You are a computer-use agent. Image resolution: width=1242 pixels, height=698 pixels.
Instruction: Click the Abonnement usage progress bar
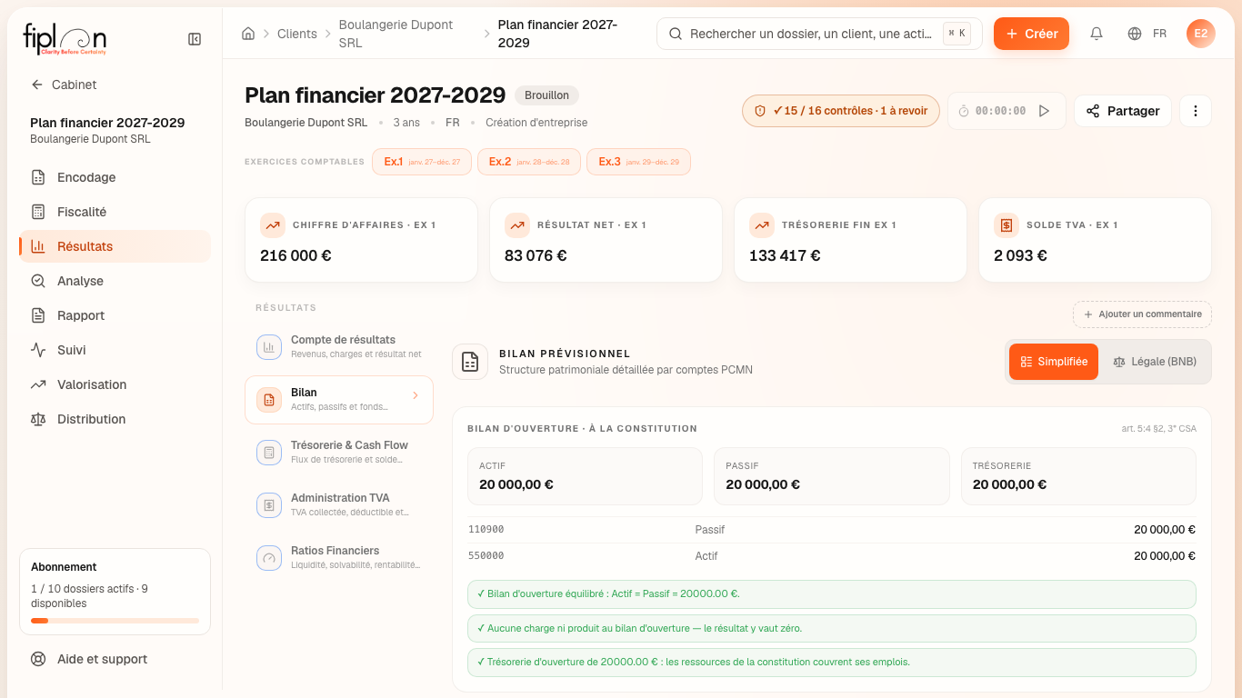click(115, 621)
